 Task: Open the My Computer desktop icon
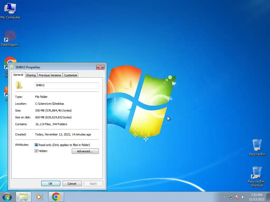point(10,11)
